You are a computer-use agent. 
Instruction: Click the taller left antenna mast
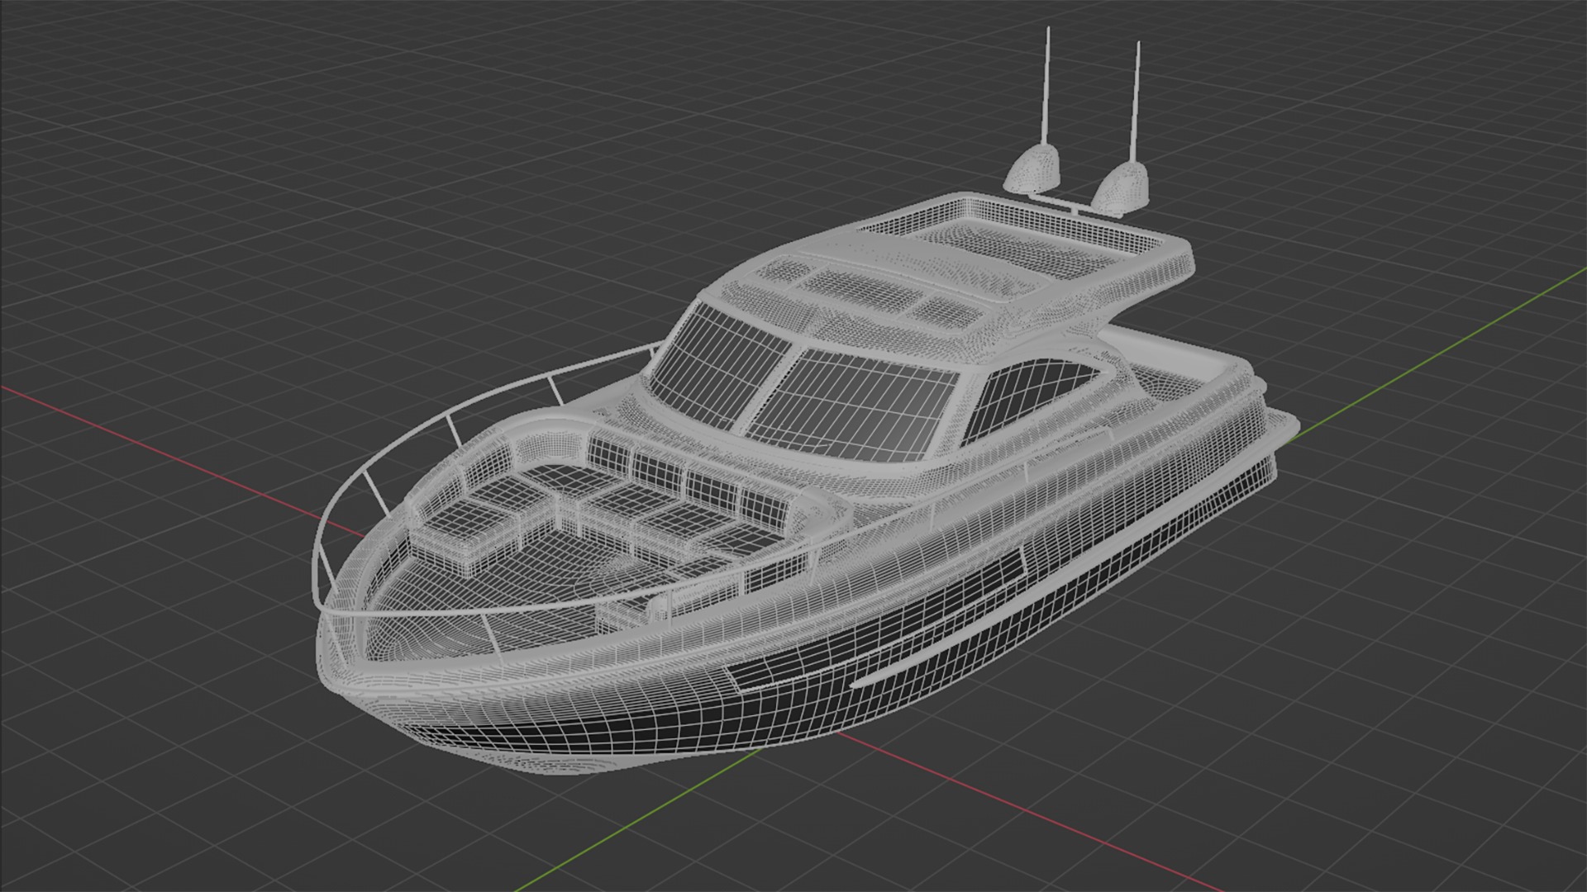(x=1047, y=86)
